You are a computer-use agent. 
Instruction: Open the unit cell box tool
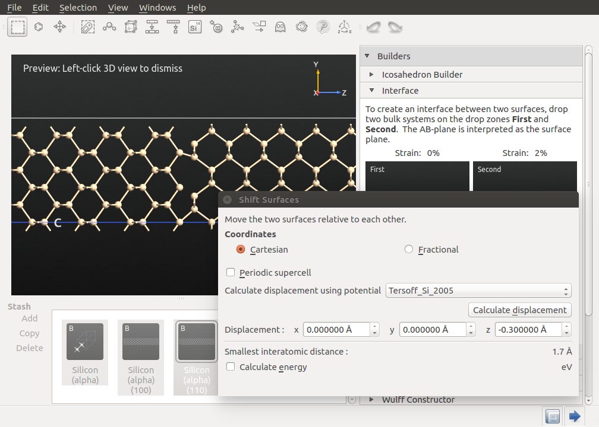[x=131, y=27]
